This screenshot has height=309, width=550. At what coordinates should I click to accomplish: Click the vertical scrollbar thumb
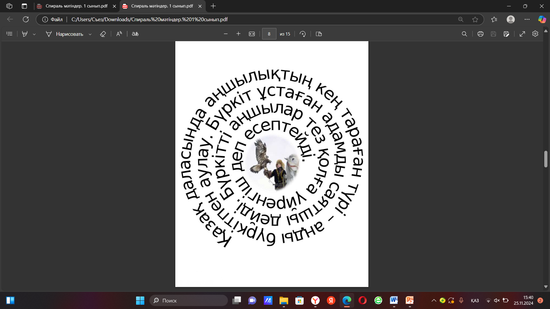[546, 159]
